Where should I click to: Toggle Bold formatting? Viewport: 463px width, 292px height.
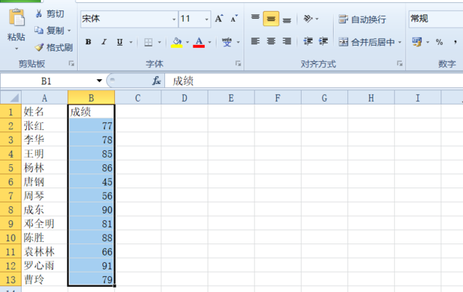click(x=88, y=42)
